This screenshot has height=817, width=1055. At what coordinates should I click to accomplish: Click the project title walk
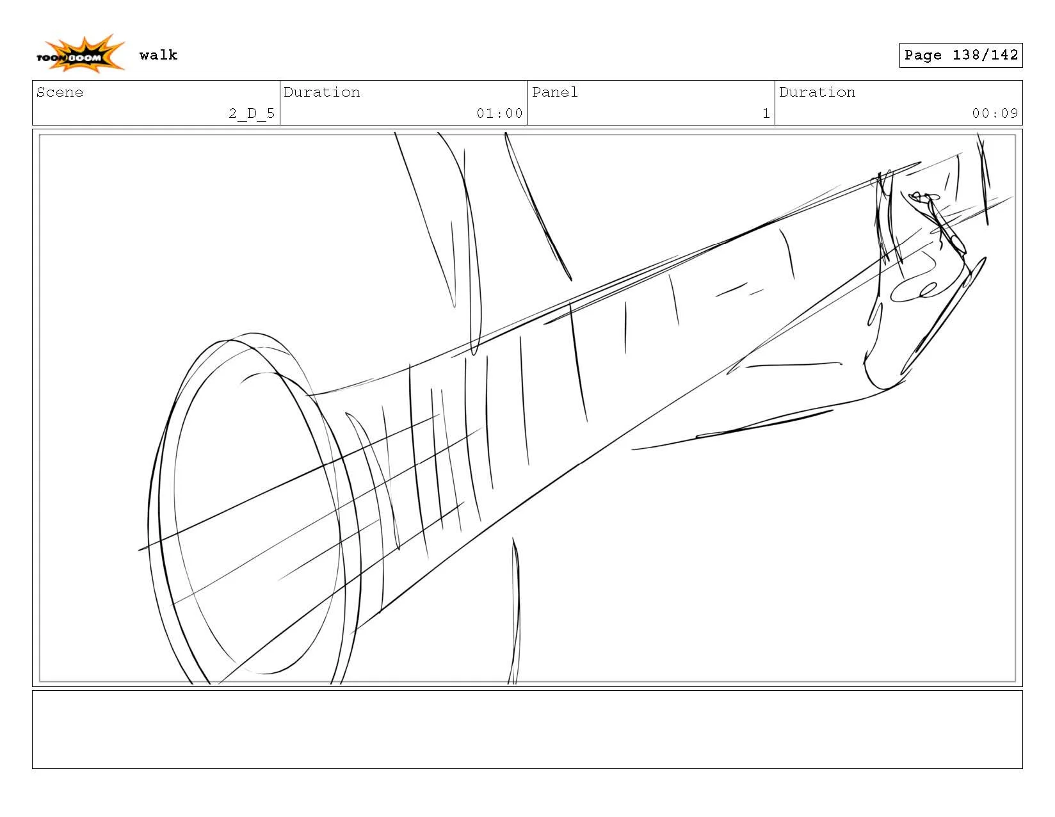pos(159,55)
